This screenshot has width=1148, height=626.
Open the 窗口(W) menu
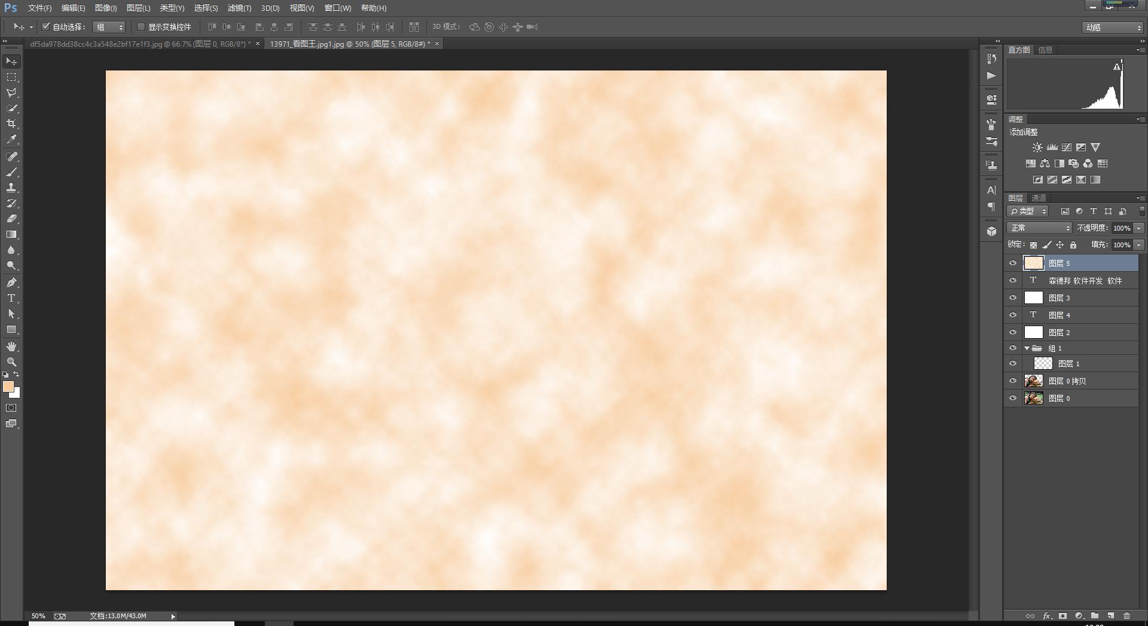[x=338, y=8]
